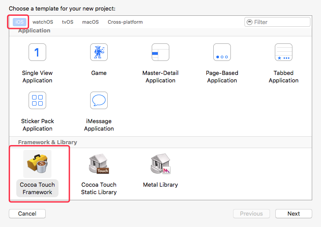The image size is (321, 227).
Task: Open the macOS platform tab
Action: [x=91, y=22]
